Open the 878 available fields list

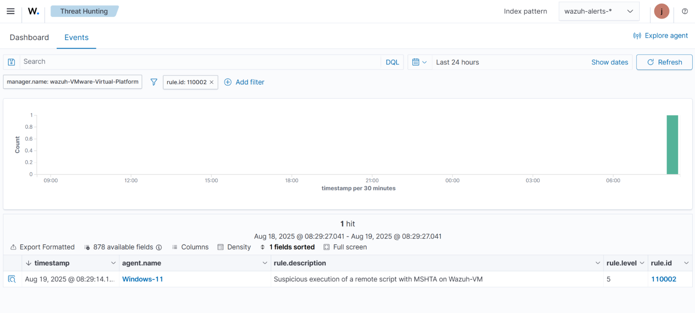coord(119,247)
